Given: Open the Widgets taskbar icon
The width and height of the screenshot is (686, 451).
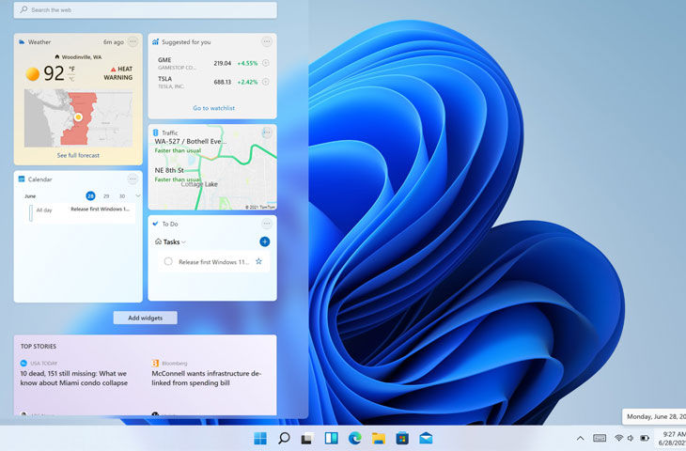Looking at the screenshot, I should pos(331,438).
